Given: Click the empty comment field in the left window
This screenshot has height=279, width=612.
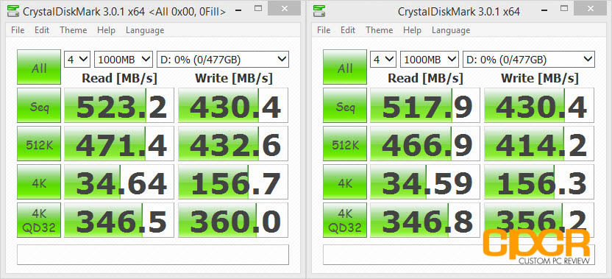Looking at the screenshot, I should click(x=153, y=255).
